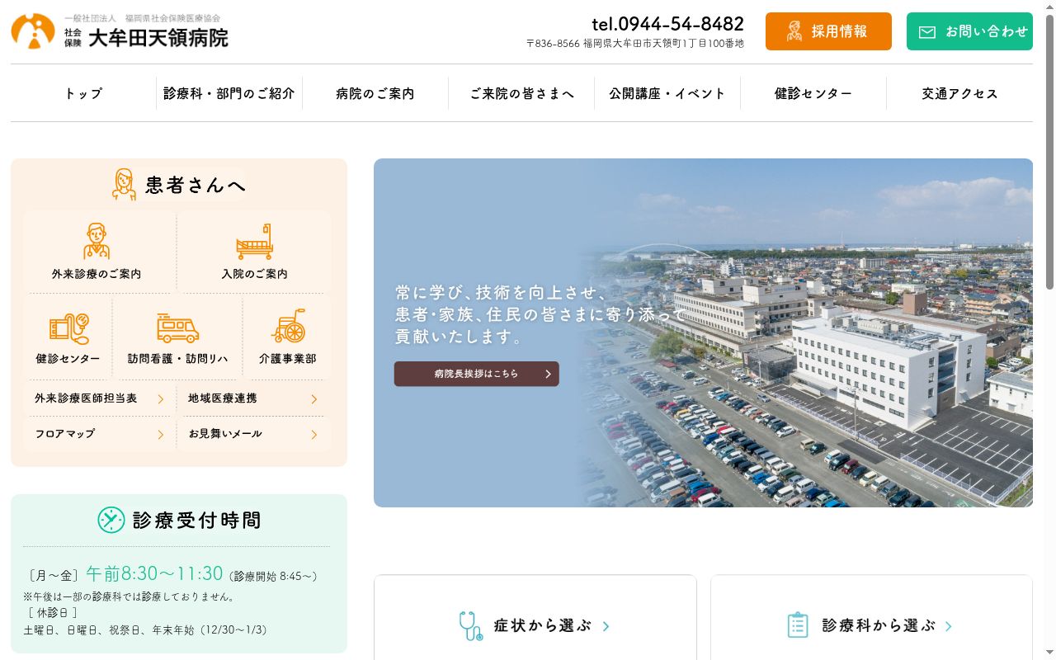
Task: Click the doctor icon for 外来診療のご案内
Action: 97,241
